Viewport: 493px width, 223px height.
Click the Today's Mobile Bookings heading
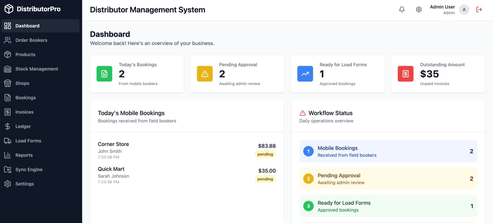(131, 113)
